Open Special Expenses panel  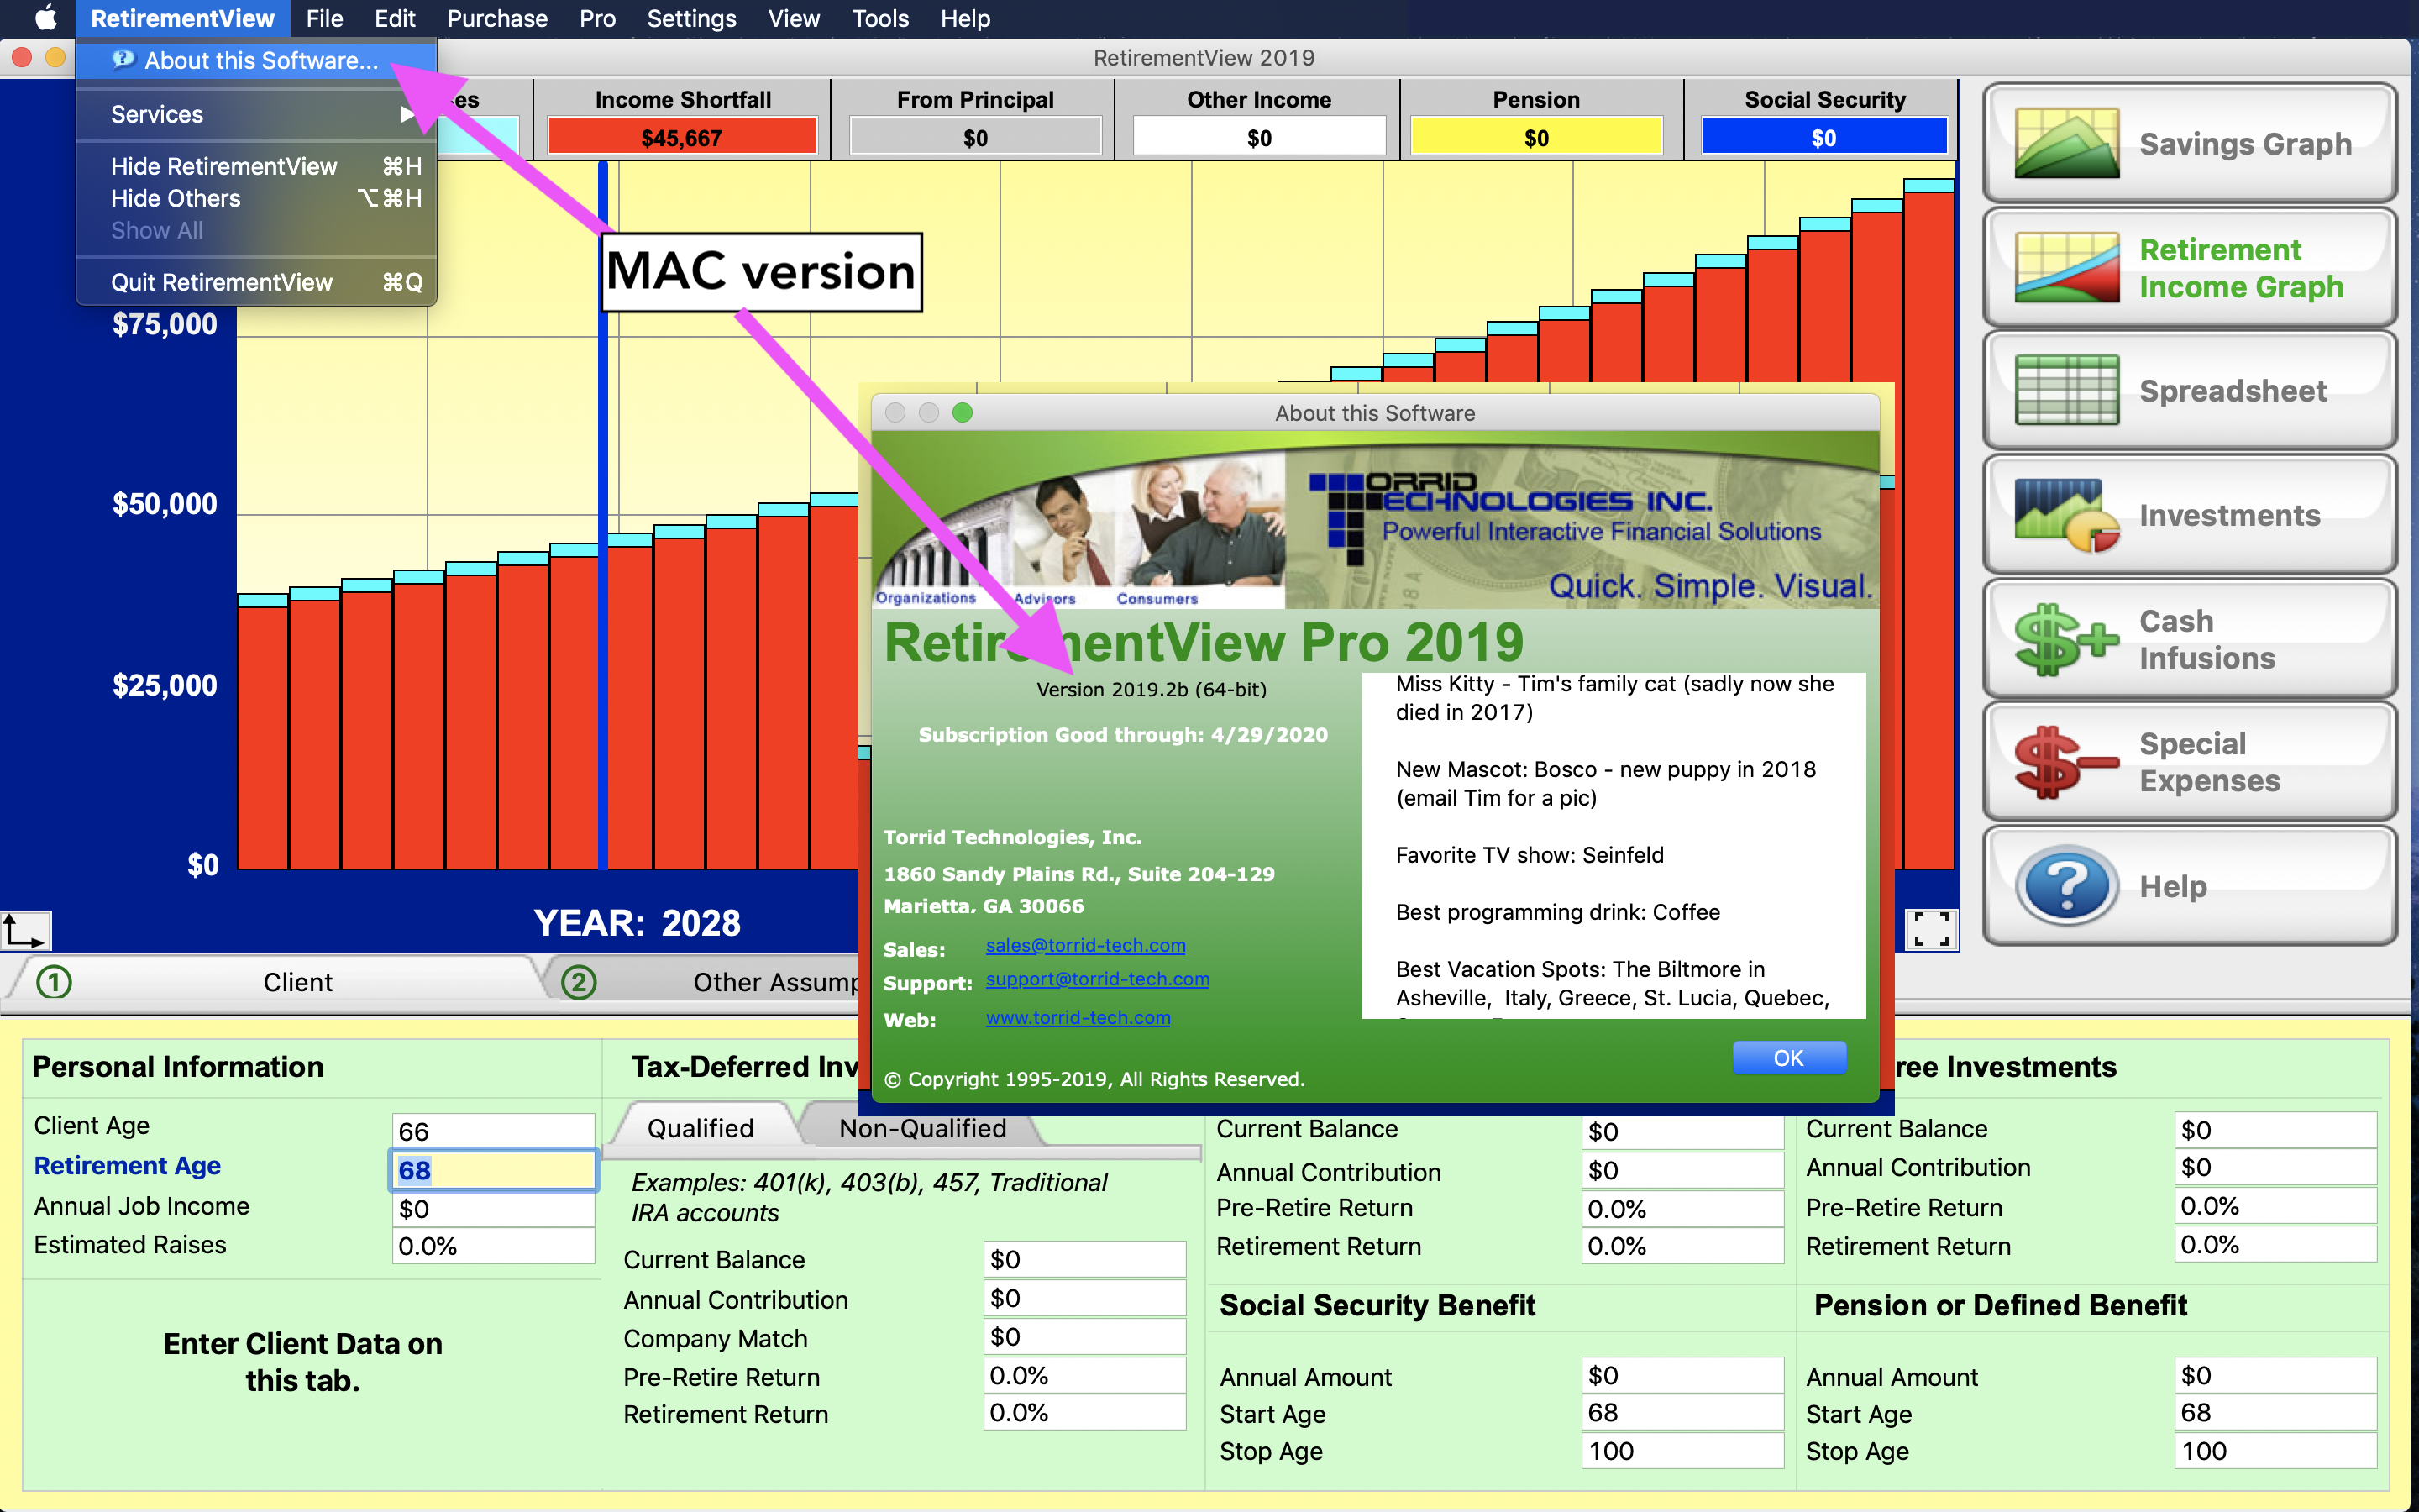click(2189, 762)
